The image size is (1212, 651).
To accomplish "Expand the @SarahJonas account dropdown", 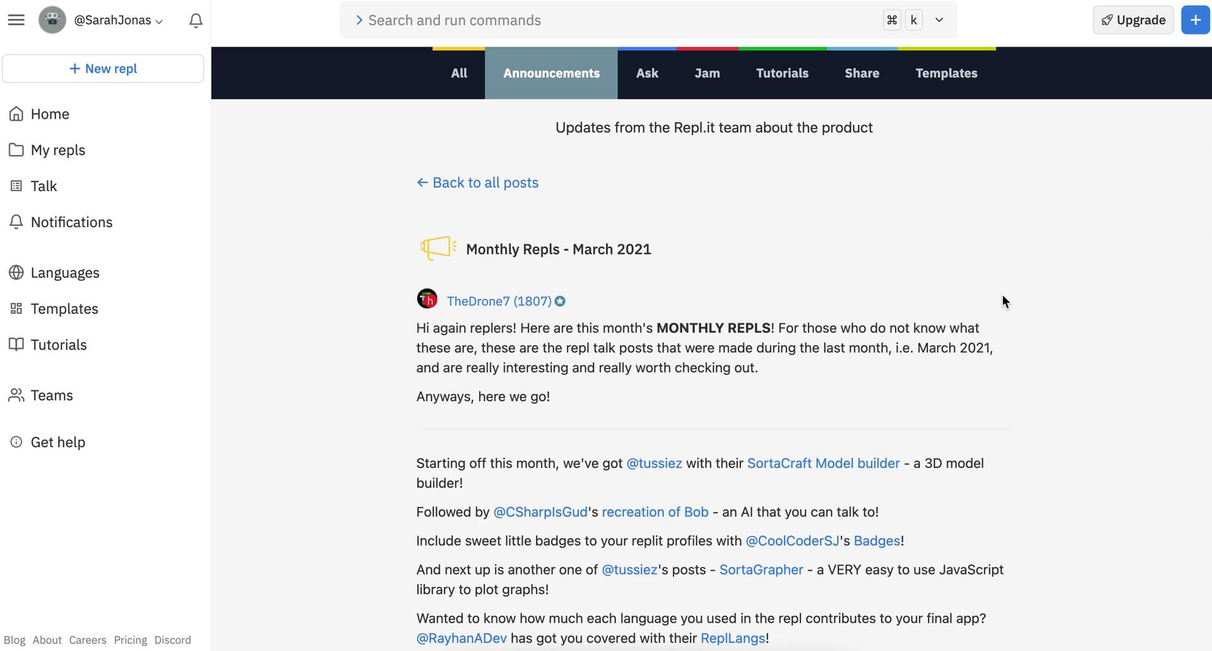I will pyautogui.click(x=119, y=20).
